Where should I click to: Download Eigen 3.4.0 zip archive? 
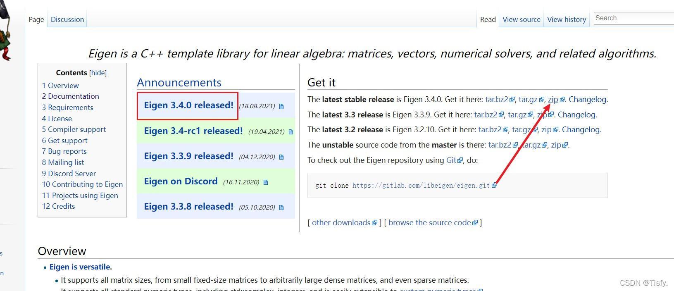point(556,100)
